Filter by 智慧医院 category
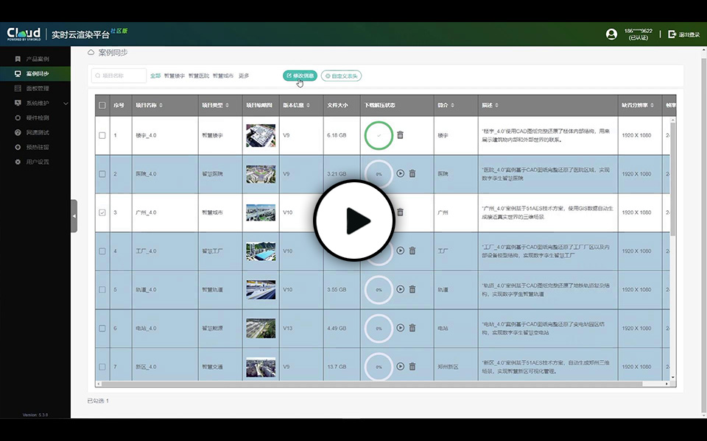 pos(198,76)
